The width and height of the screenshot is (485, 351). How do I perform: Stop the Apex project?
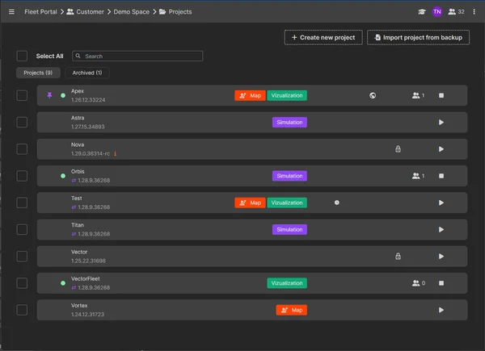click(x=441, y=95)
